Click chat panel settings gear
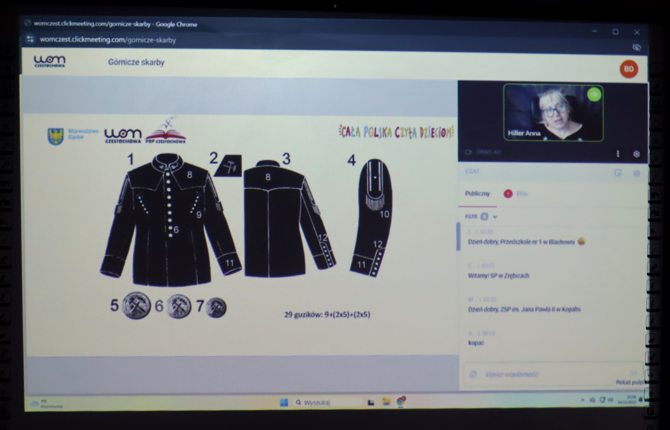Screen dimensions: 670x430 pos(636,173)
